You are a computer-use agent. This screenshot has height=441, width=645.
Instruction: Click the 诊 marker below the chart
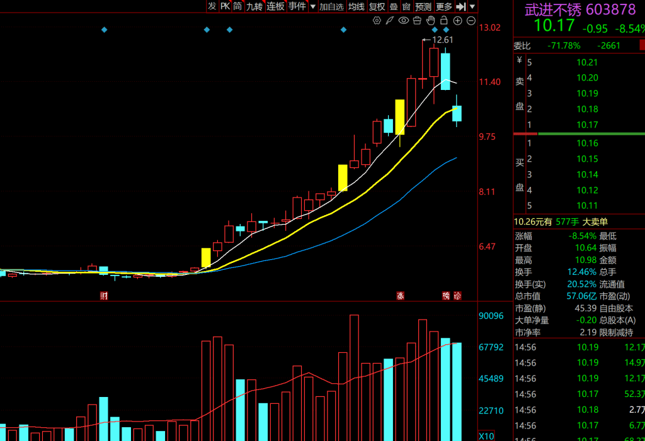[458, 296]
